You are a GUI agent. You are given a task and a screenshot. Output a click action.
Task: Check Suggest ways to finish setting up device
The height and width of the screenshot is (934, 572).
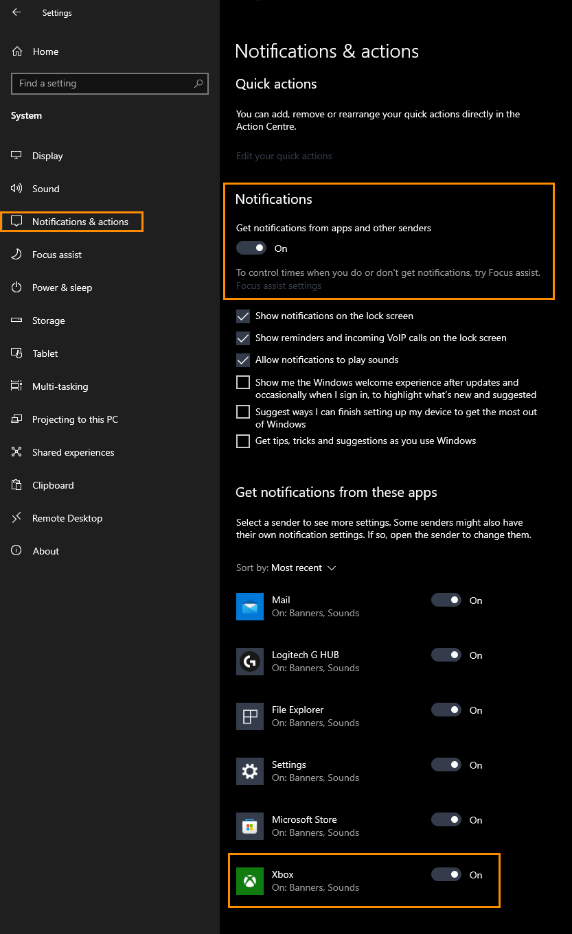pos(243,412)
